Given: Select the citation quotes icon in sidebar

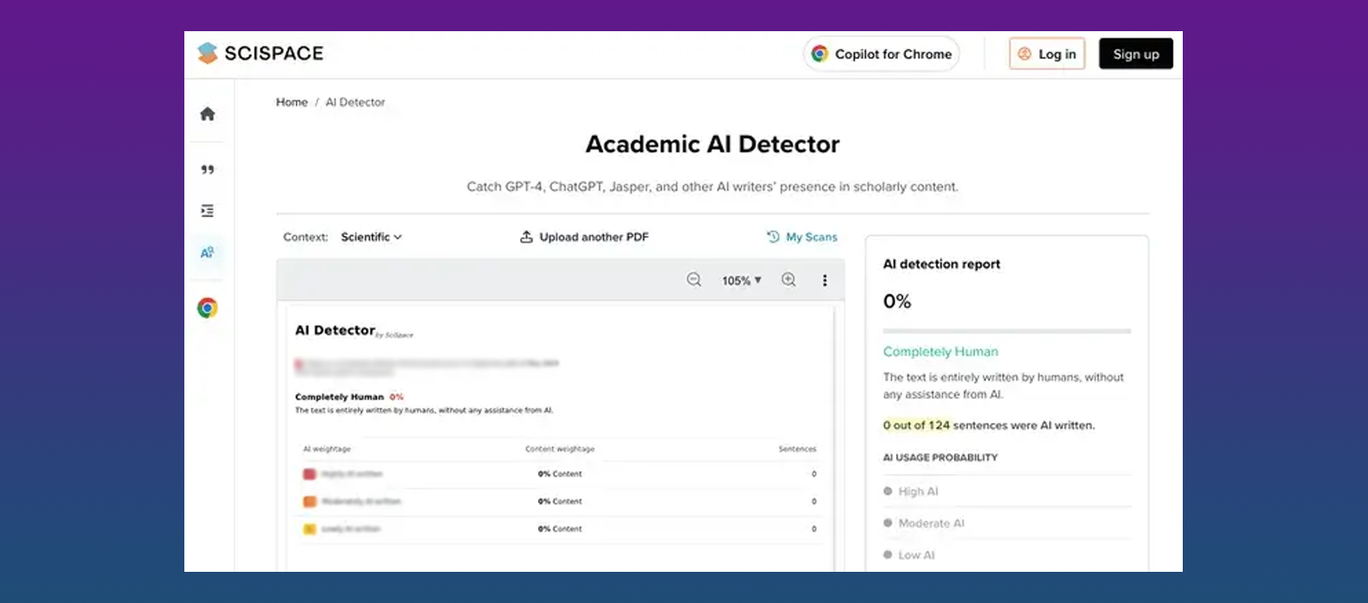Looking at the screenshot, I should (x=208, y=169).
